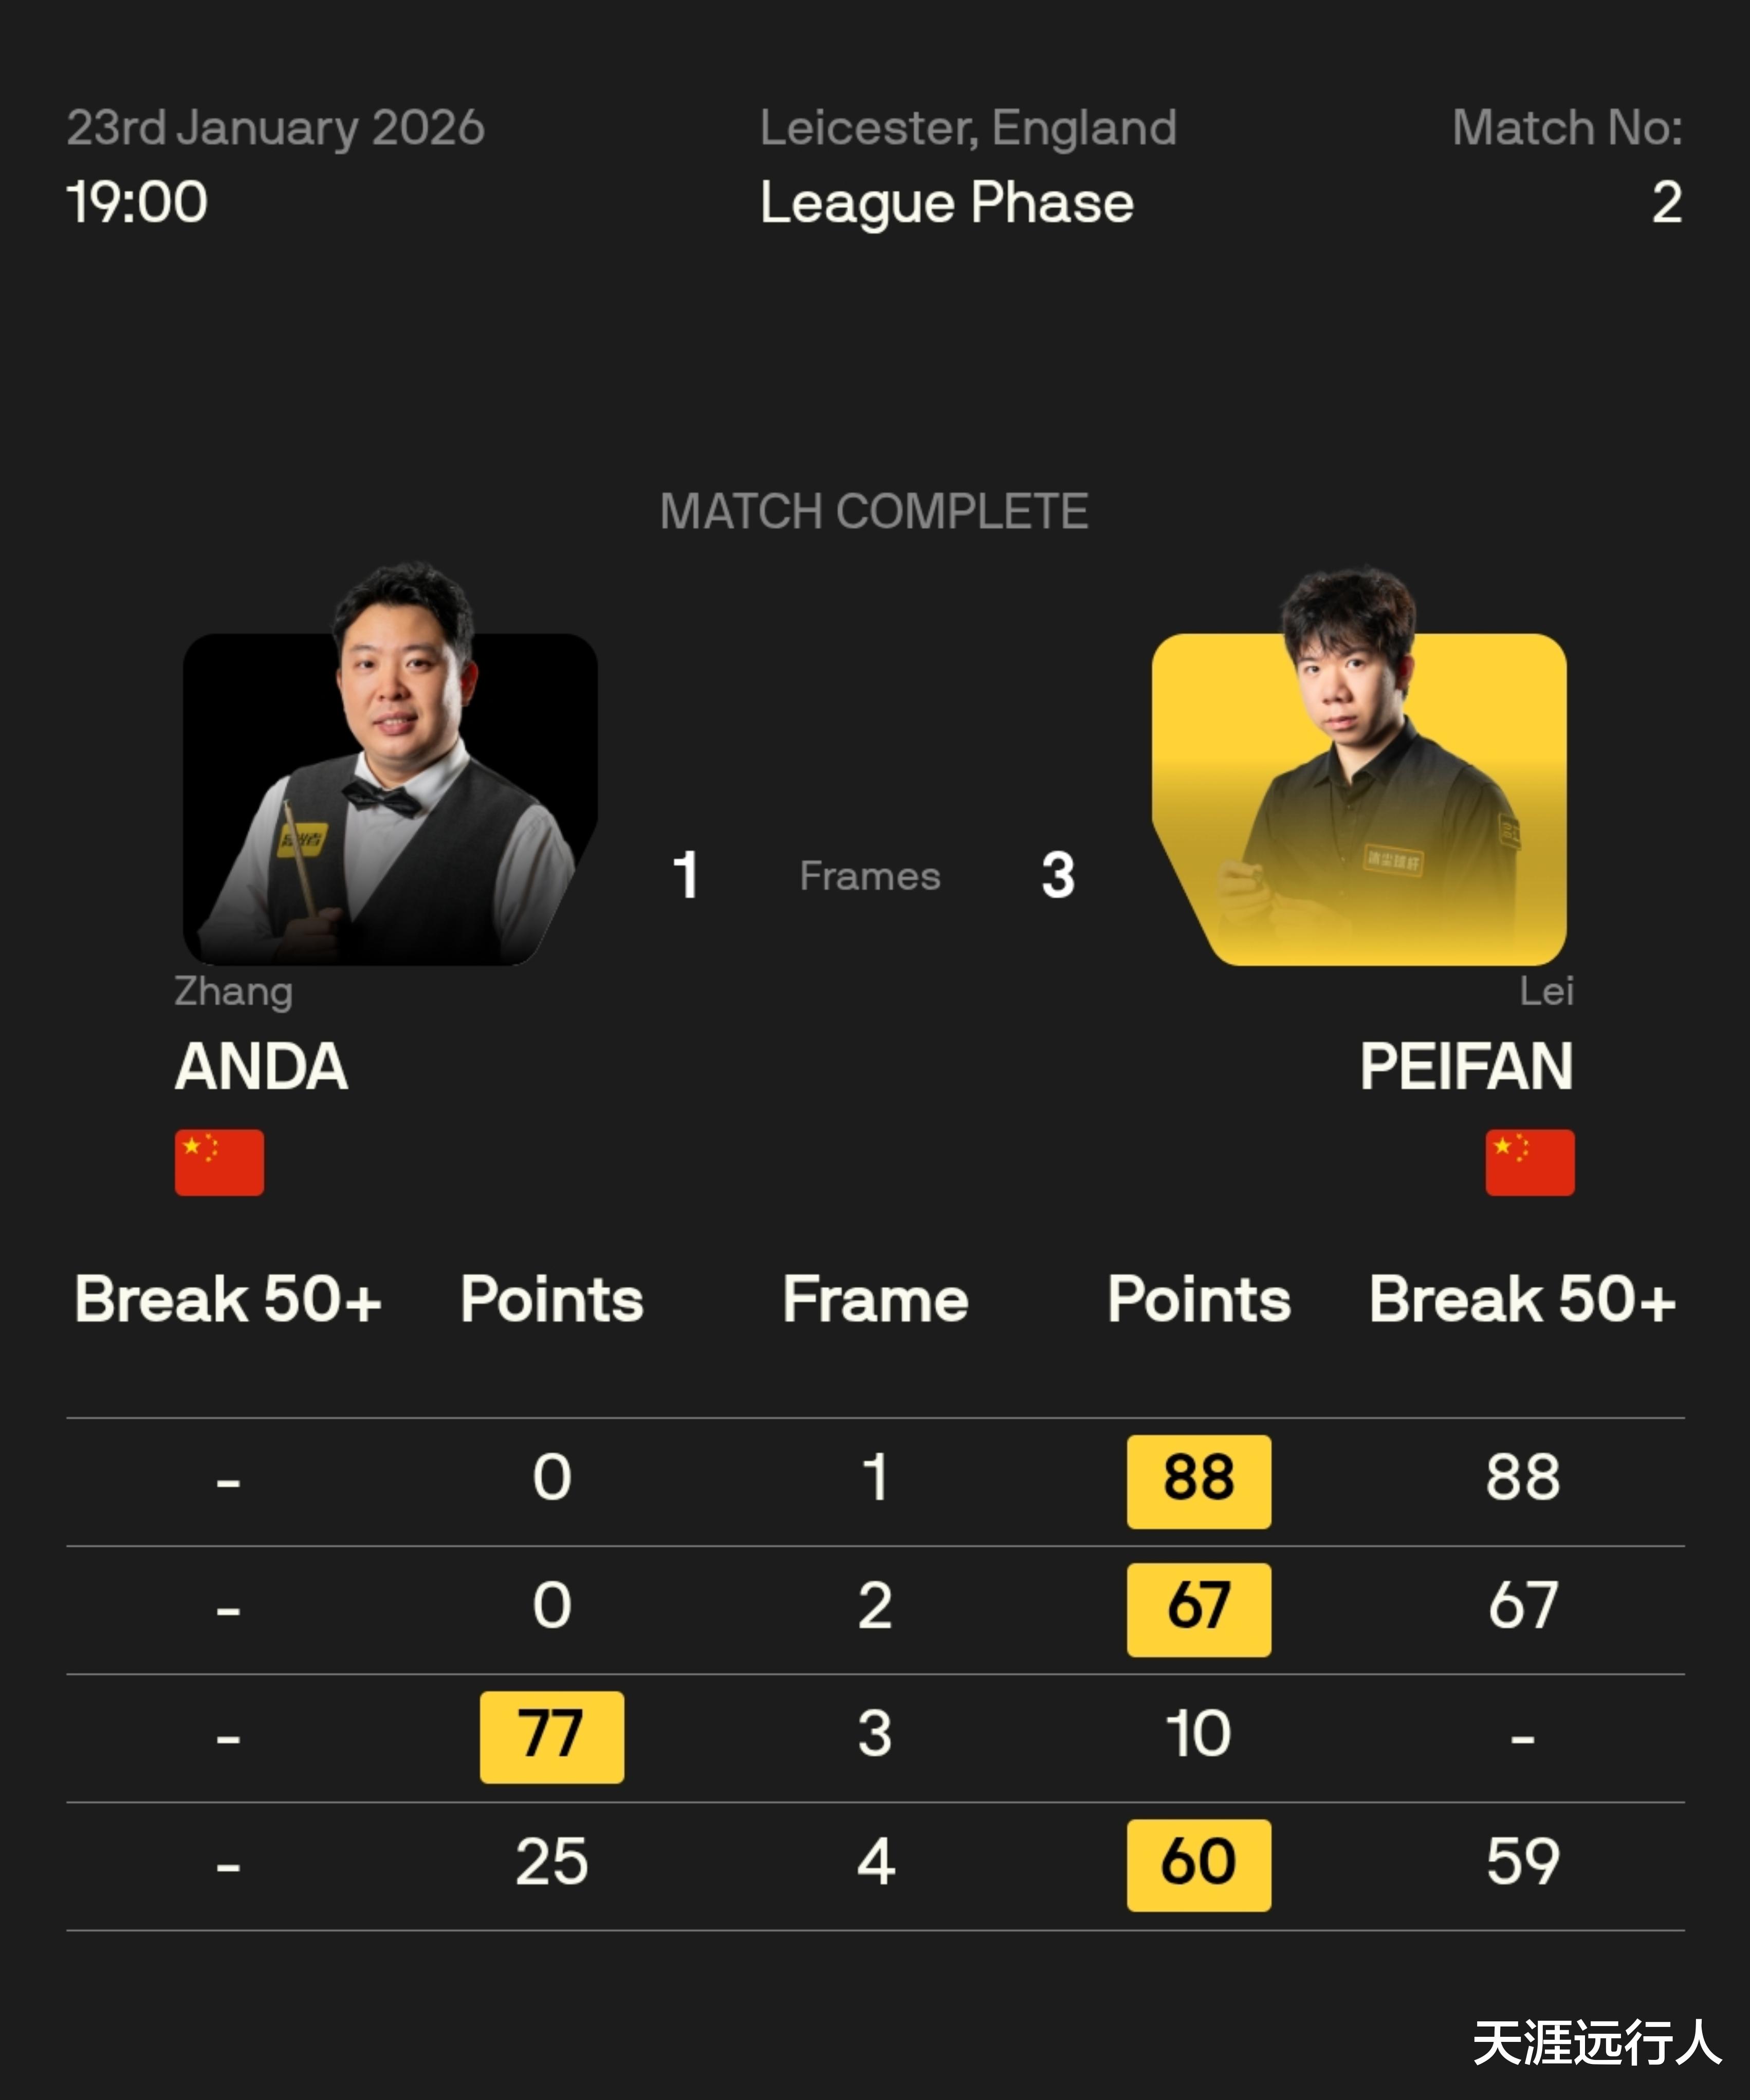Select the highlighted 88 points in frame 1
Viewport: 1750px width, 2100px height.
1198,1480
